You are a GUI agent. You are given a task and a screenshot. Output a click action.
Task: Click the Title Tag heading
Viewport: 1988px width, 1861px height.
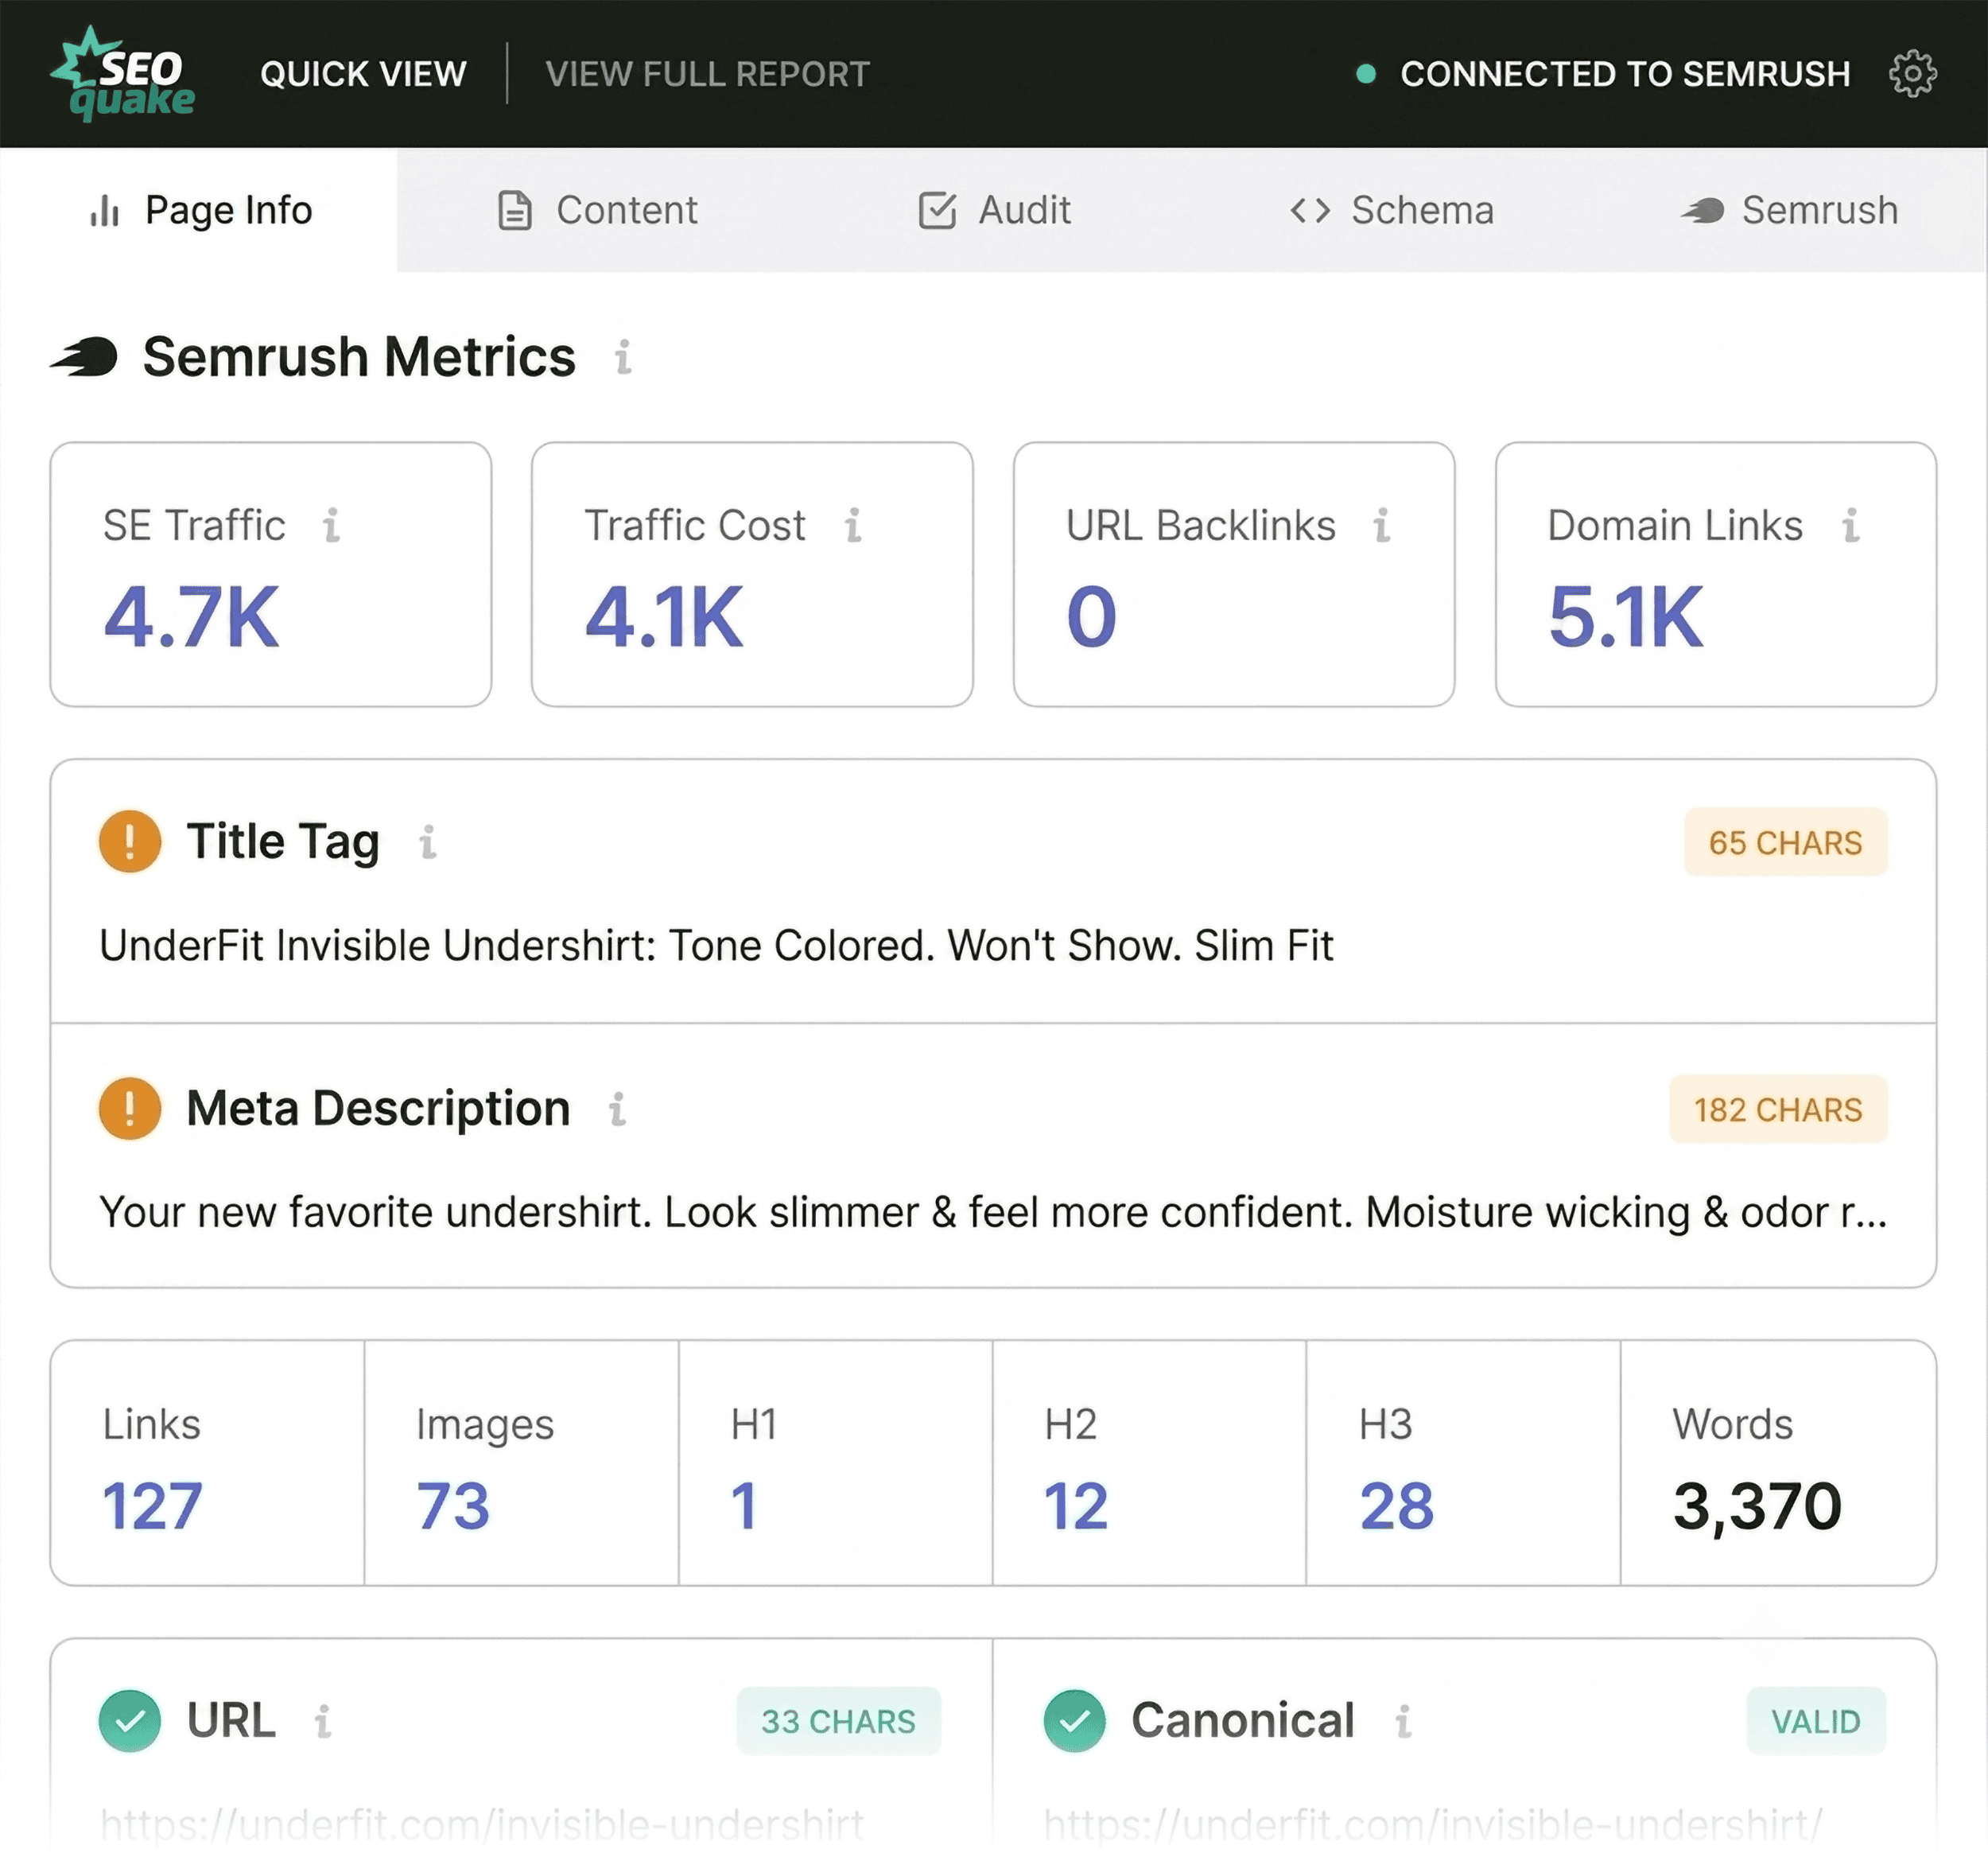point(283,842)
